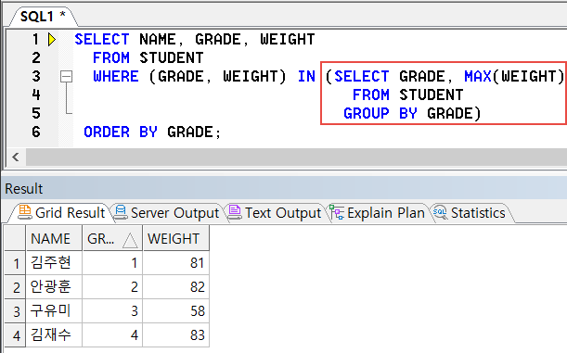The height and width of the screenshot is (353, 567).
Task: Click the Text Output tab icon
Action: (x=235, y=212)
